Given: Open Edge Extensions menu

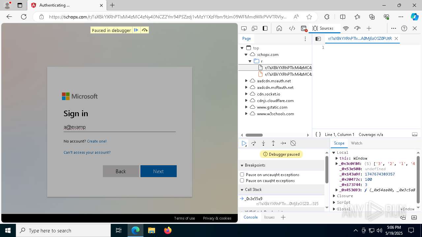Looking at the screenshot, I should [x=327, y=17].
